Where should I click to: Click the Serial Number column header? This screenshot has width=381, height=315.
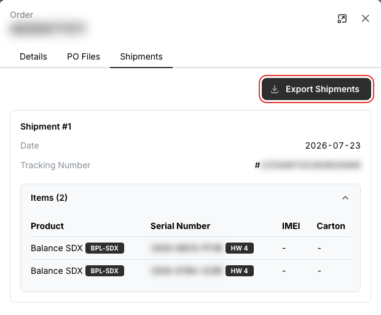tap(180, 226)
